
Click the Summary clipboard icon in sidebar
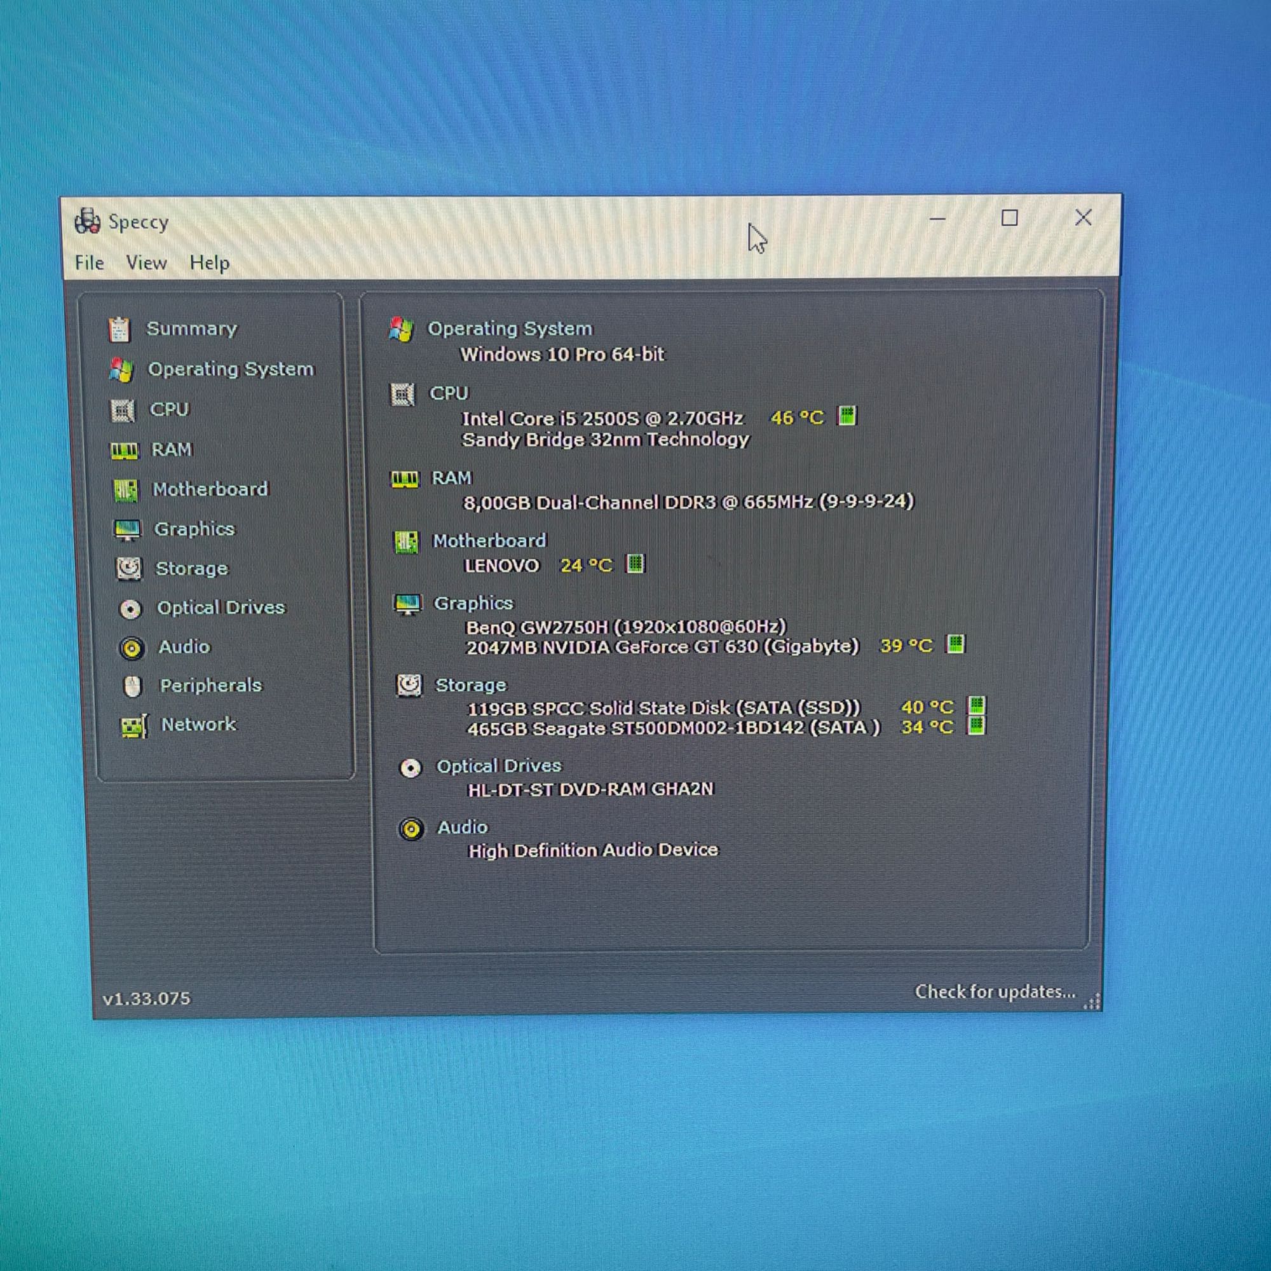tap(119, 330)
